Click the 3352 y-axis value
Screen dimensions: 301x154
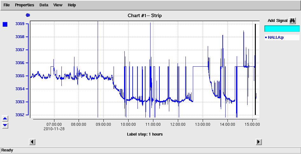[20, 115]
